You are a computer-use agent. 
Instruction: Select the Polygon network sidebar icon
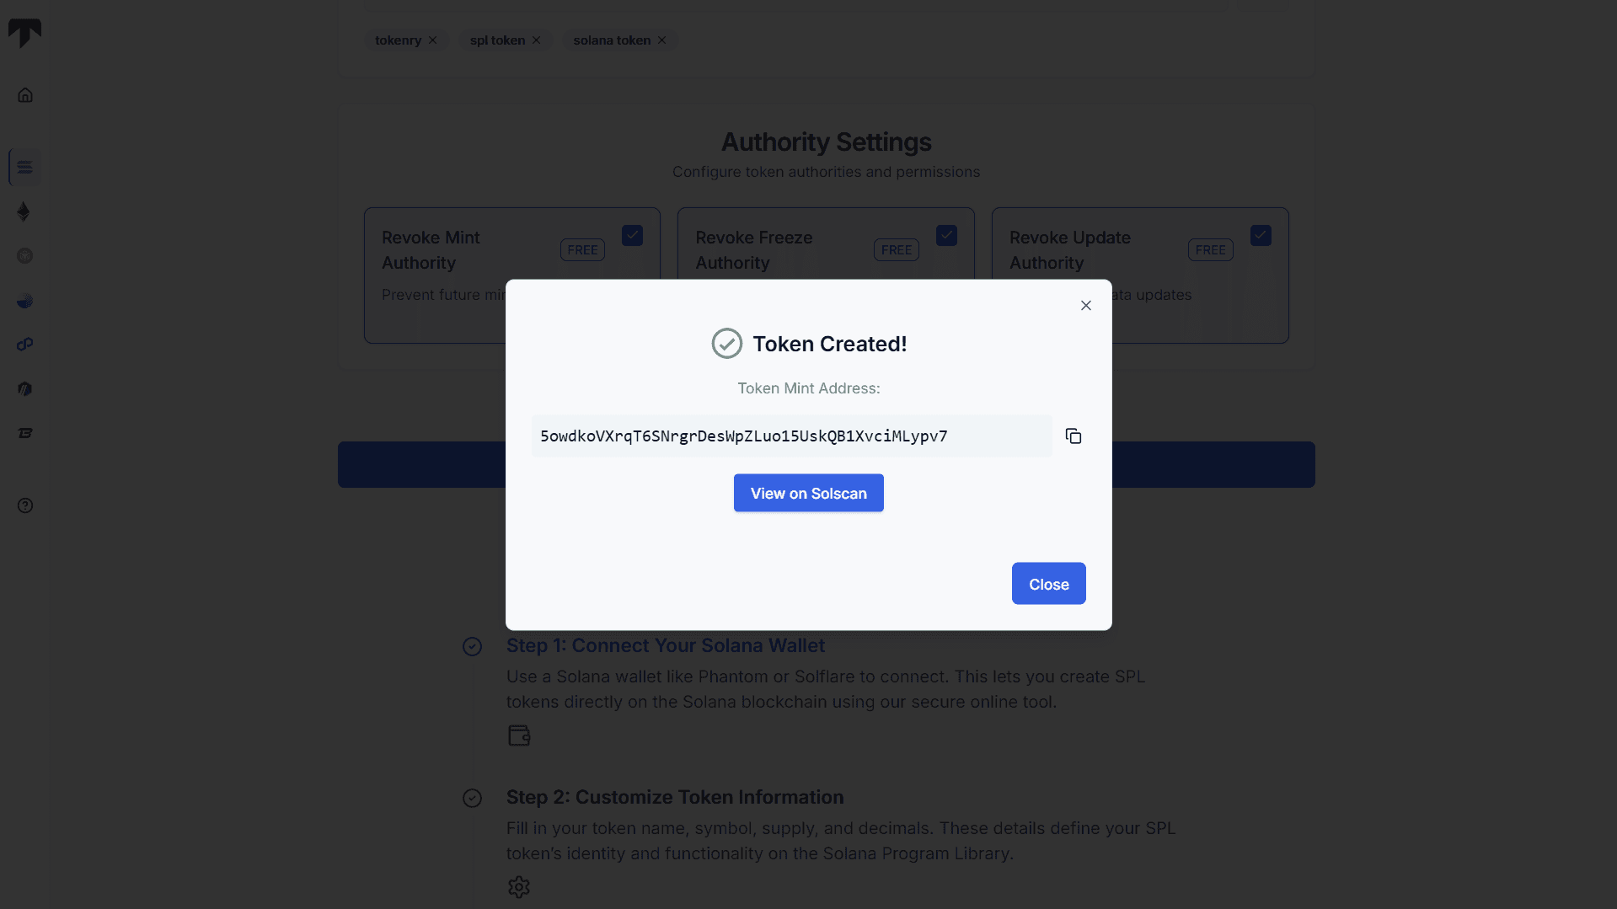click(24, 345)
